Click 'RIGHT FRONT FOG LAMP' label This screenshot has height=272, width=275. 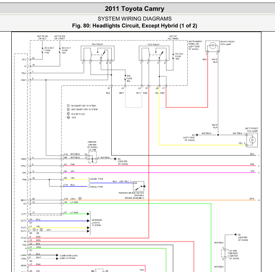tap(228, 43)
